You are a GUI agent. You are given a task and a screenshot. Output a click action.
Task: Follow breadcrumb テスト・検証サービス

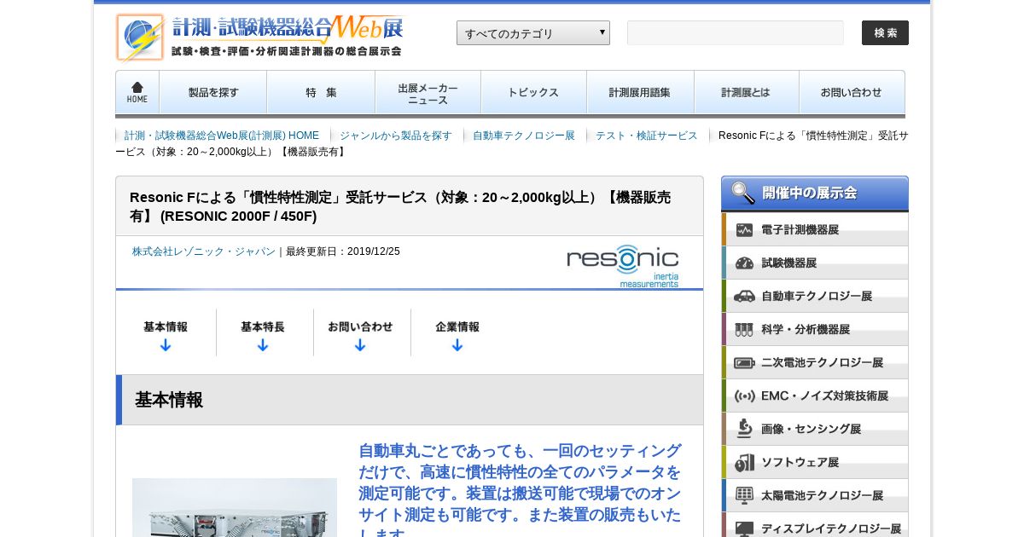coord(647,136)
